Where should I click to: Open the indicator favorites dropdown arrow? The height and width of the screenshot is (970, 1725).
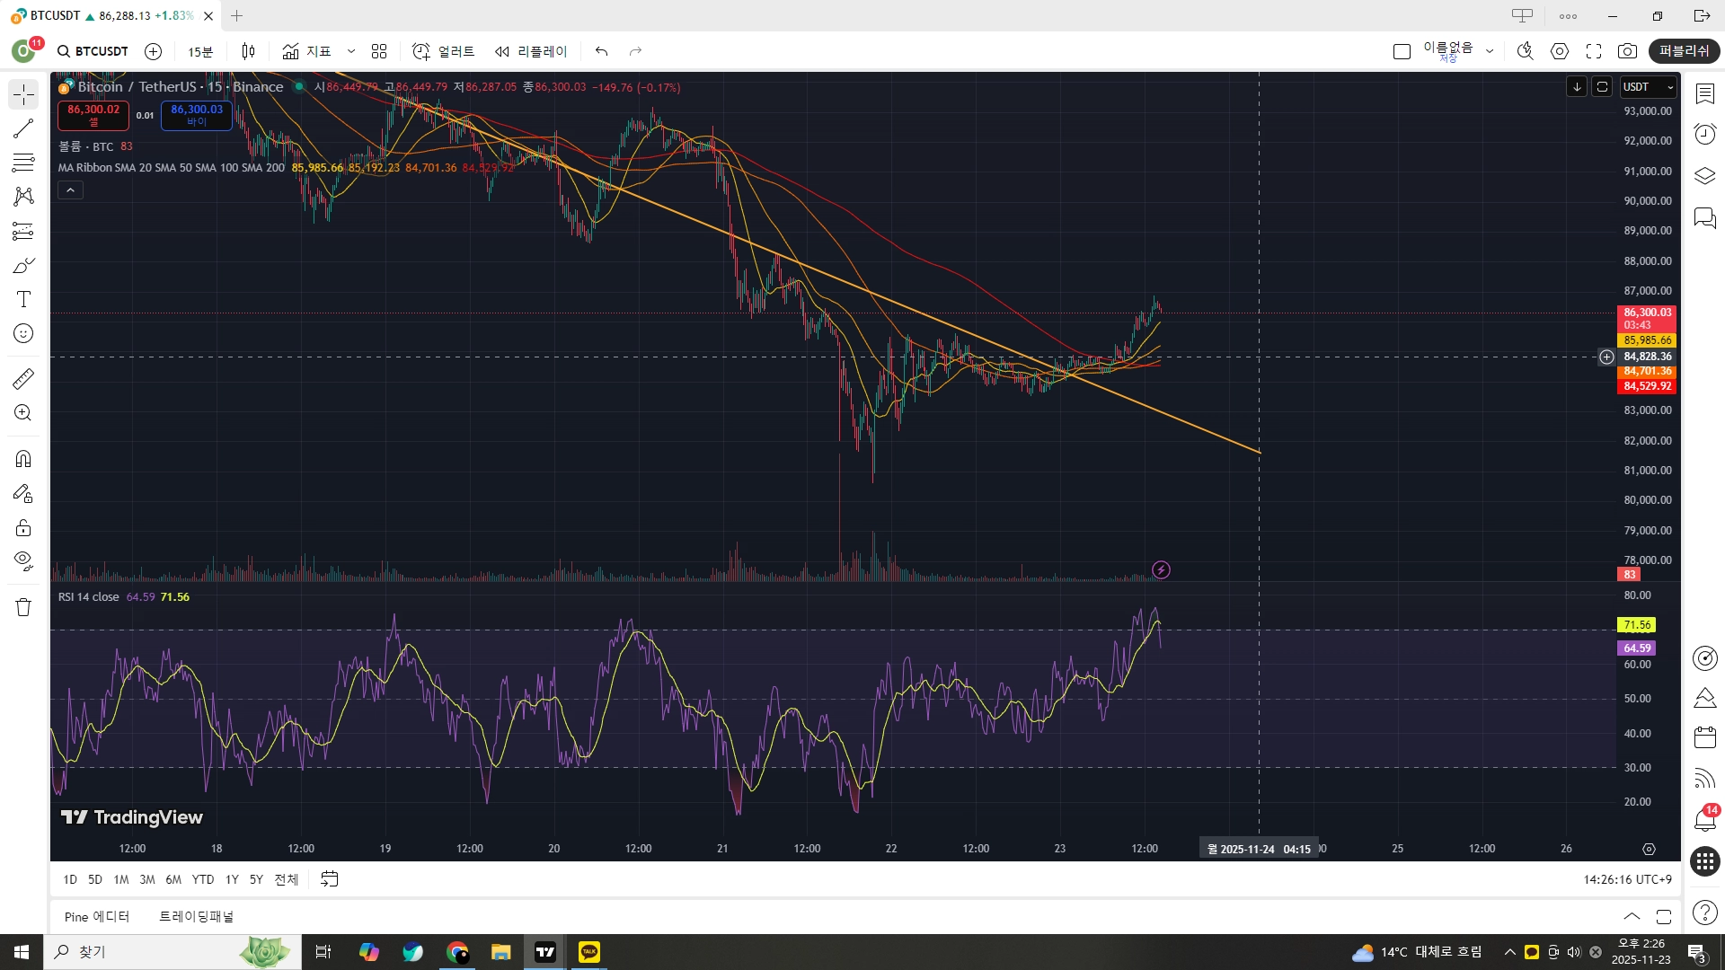pos(351,51)
